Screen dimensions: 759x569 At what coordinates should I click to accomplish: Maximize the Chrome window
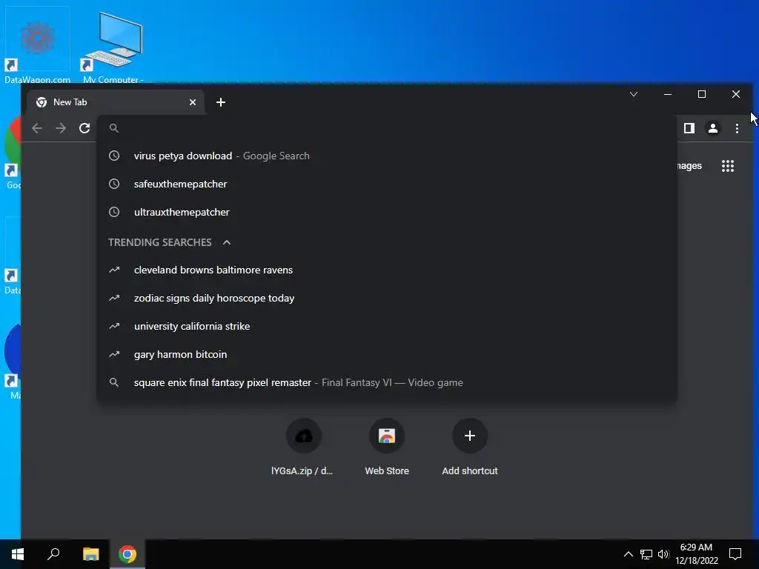[702, 94]
